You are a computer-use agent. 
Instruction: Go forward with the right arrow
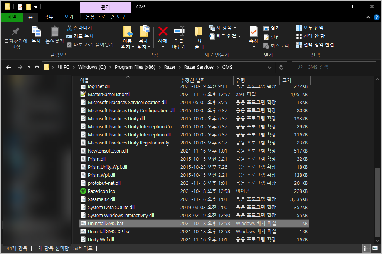click(x=20, y=67)
